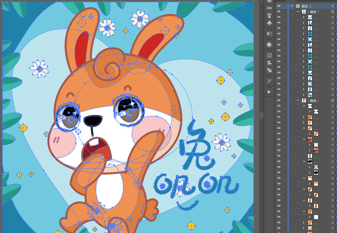Select the <编组> label beside blue text thumbnail
Screen dimensions: 337x233
tap(313, 12)
